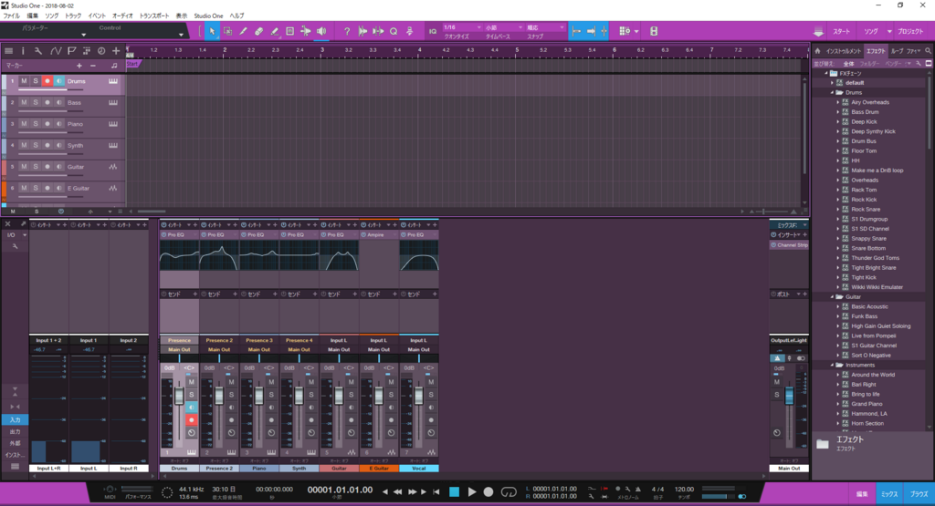Screen dimensions: 935x506
Task: Click the Song page button
Action: pos(870,32)
